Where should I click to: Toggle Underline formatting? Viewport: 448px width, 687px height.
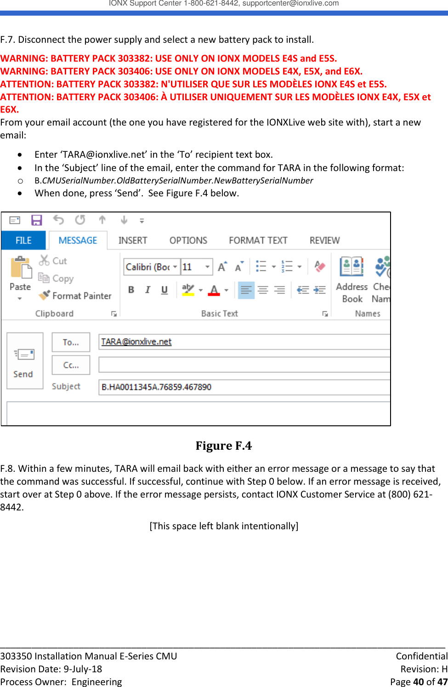click(x=164, y=290)
